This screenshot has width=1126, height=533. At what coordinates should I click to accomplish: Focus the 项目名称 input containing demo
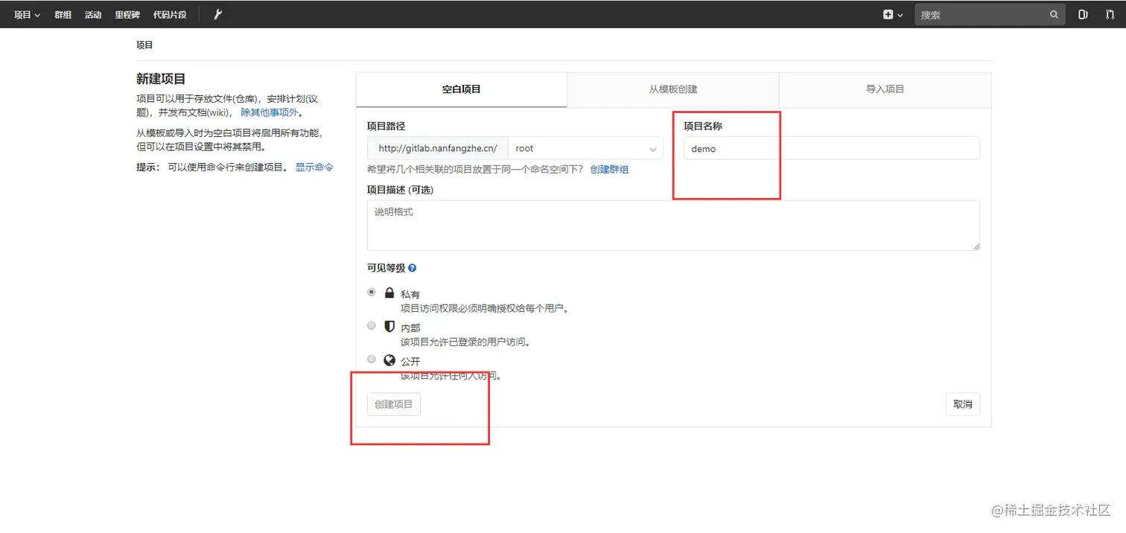pyautogui.click(x=832, y=148)
